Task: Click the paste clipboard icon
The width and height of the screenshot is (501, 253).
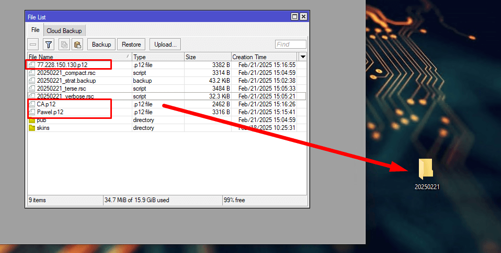Action: (77, 45)
